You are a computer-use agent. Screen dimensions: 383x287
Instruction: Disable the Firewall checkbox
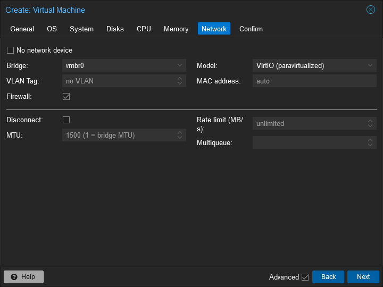(x=66, y=97)
